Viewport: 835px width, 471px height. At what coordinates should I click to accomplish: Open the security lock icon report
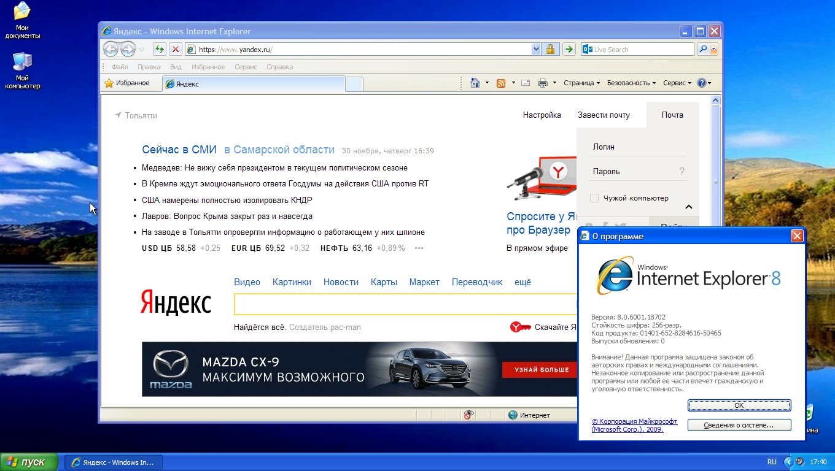coord(551,50)
